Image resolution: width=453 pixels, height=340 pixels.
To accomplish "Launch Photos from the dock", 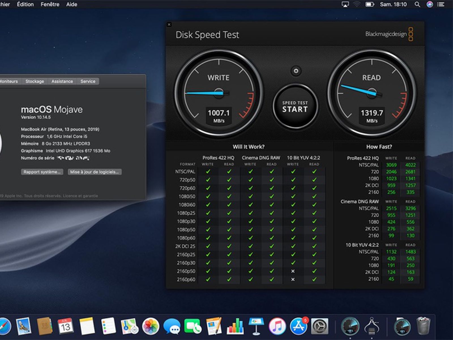I will [x=151, y=326].
